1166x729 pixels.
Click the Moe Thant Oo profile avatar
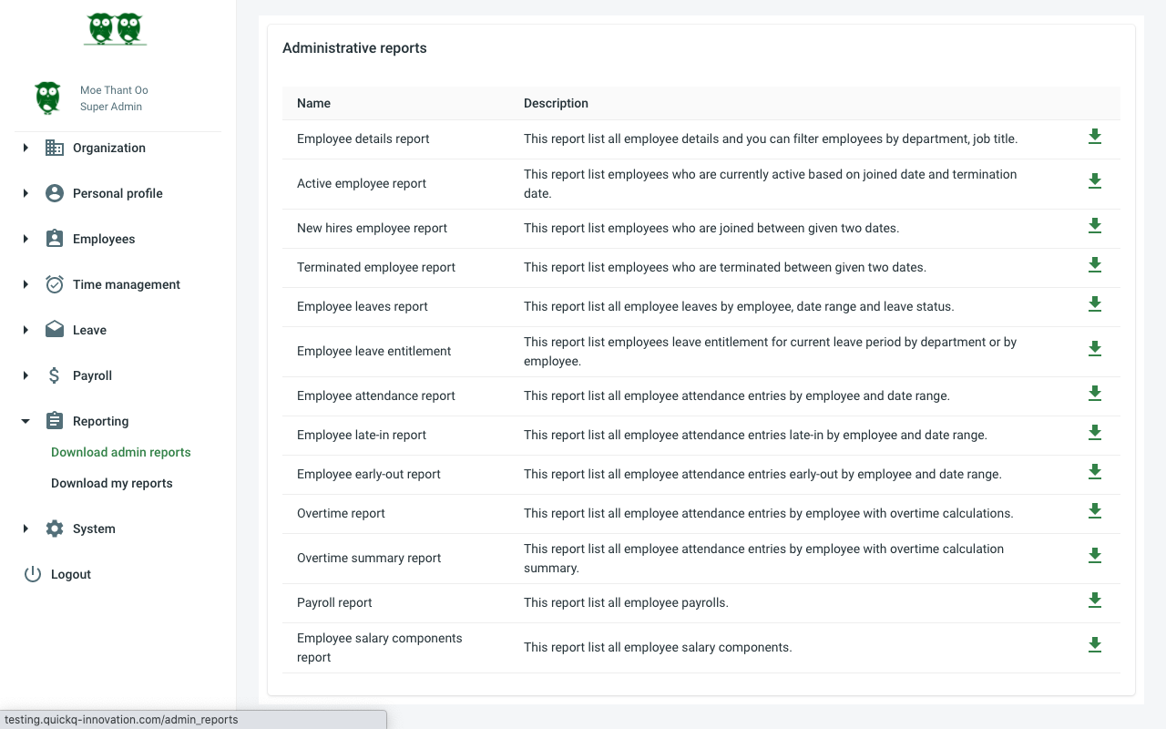pos(48,98)
